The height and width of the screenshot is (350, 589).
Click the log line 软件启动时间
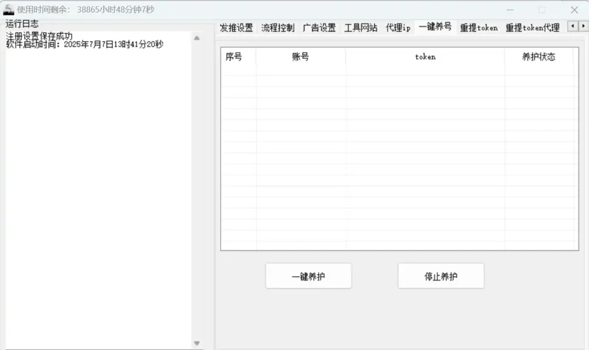(x=85, y=44)
